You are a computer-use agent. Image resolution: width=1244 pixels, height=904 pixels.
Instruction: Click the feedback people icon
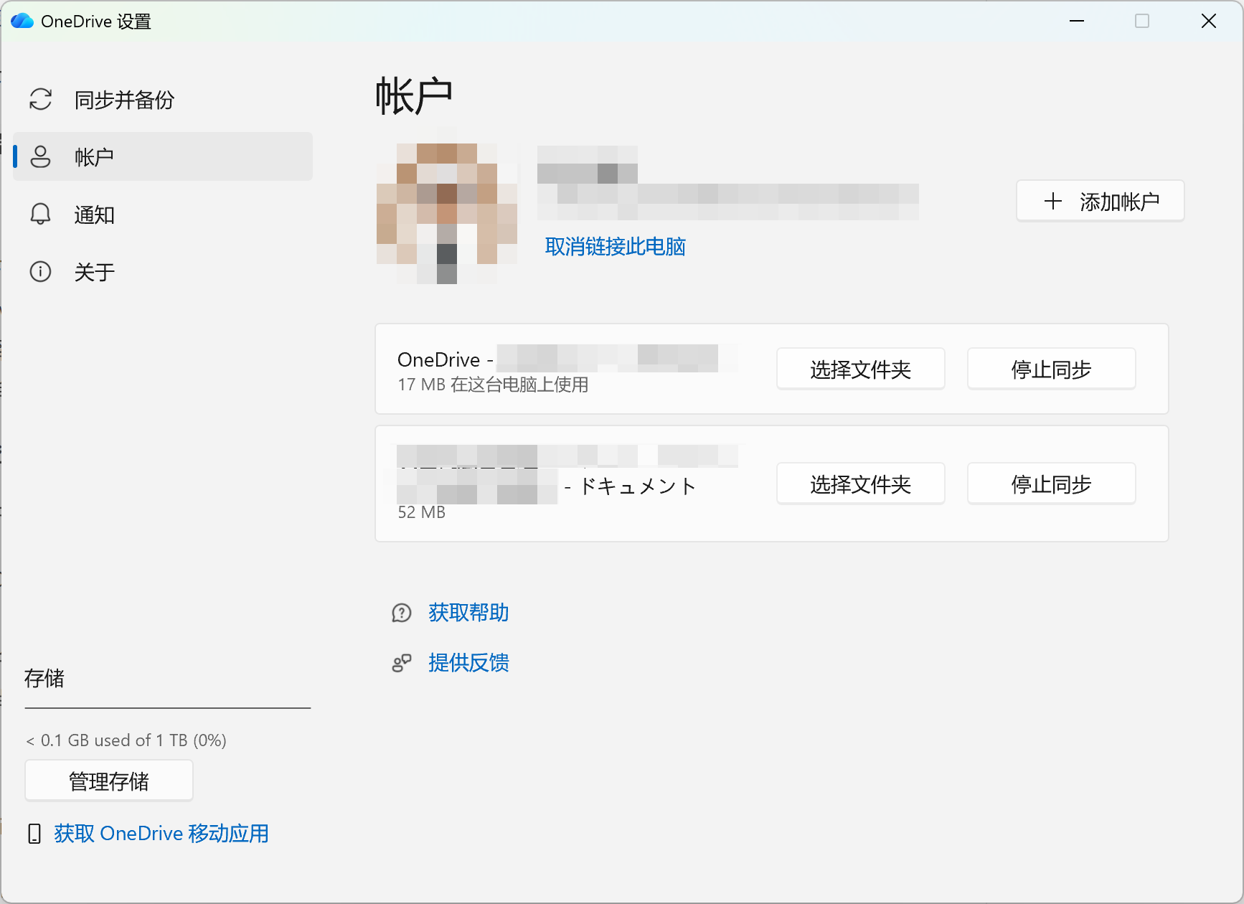pyautogui.click(x=402, y=663)
